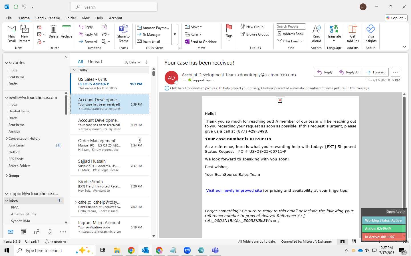411x256 pixels.
Task: Open the Help tab
Action: pyautogui.click(x=99, y=18)
